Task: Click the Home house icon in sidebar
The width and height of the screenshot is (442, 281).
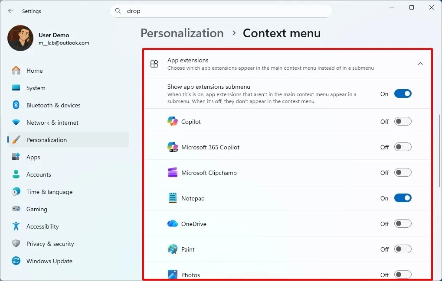Action: pos(16,70)
